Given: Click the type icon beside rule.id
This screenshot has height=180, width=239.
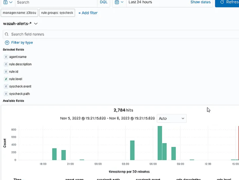Looking at the screenshot, I should tap(6, 72).
